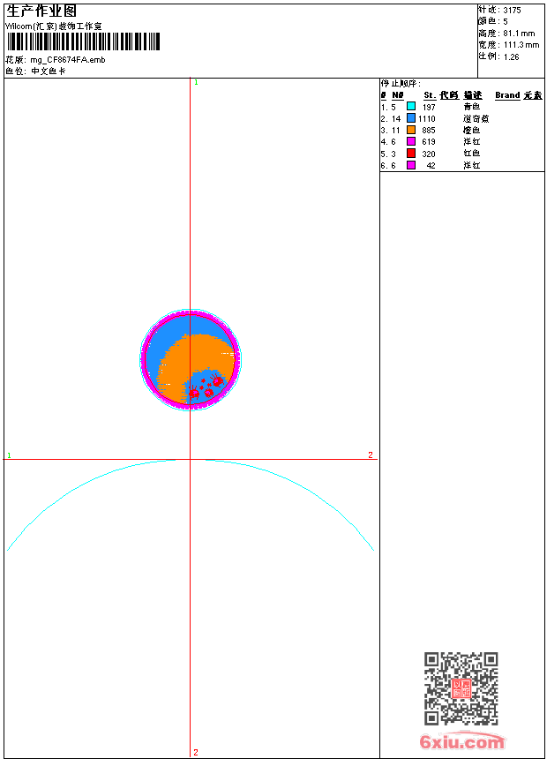Image resolution: width=547 pixels, height=759 pixels.
Task: Click the magenta swatch with 619 stitches
Action: tap(411, 141)
